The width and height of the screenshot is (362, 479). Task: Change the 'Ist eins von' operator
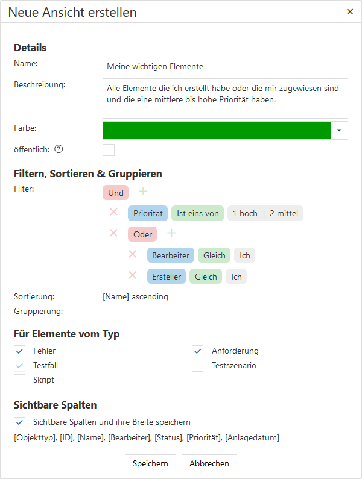tap(197, 213)
